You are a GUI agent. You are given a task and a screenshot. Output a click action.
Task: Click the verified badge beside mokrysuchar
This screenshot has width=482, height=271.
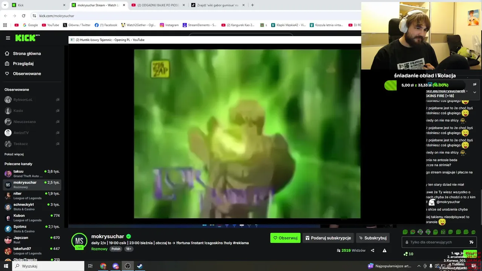pos(129,236)
